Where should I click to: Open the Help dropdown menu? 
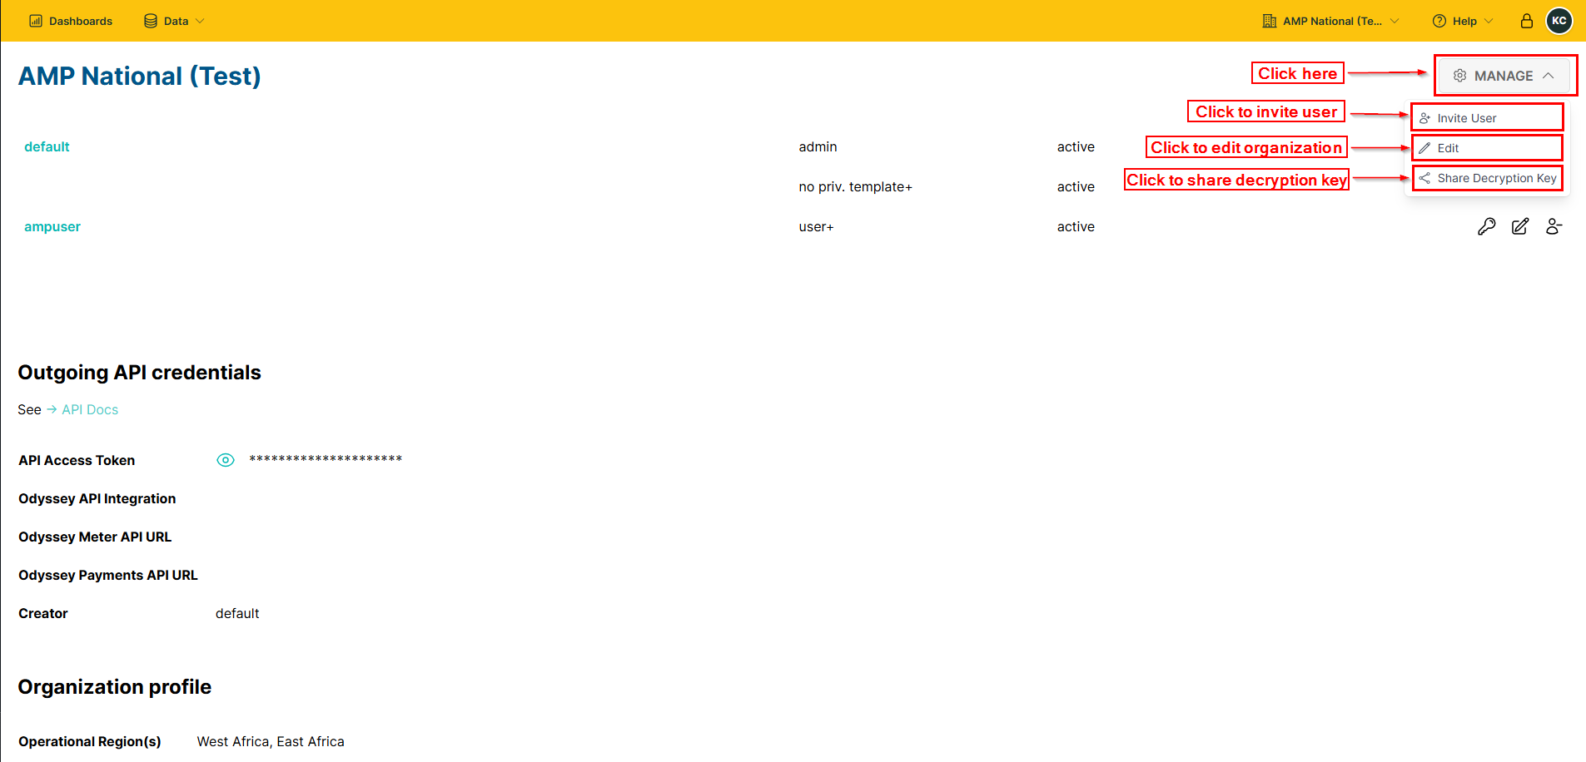pyautogui.click(x=1463, y=21)
